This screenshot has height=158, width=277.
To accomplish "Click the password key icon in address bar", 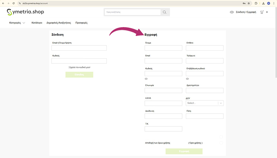I will click(244, 3).
